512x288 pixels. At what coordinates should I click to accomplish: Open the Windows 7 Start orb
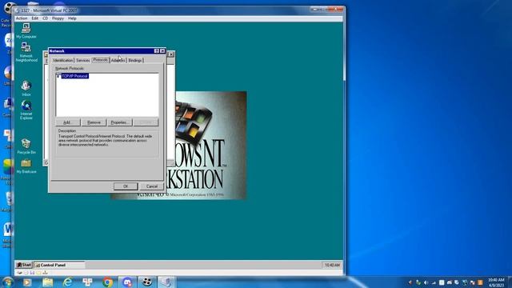point(7,282)
